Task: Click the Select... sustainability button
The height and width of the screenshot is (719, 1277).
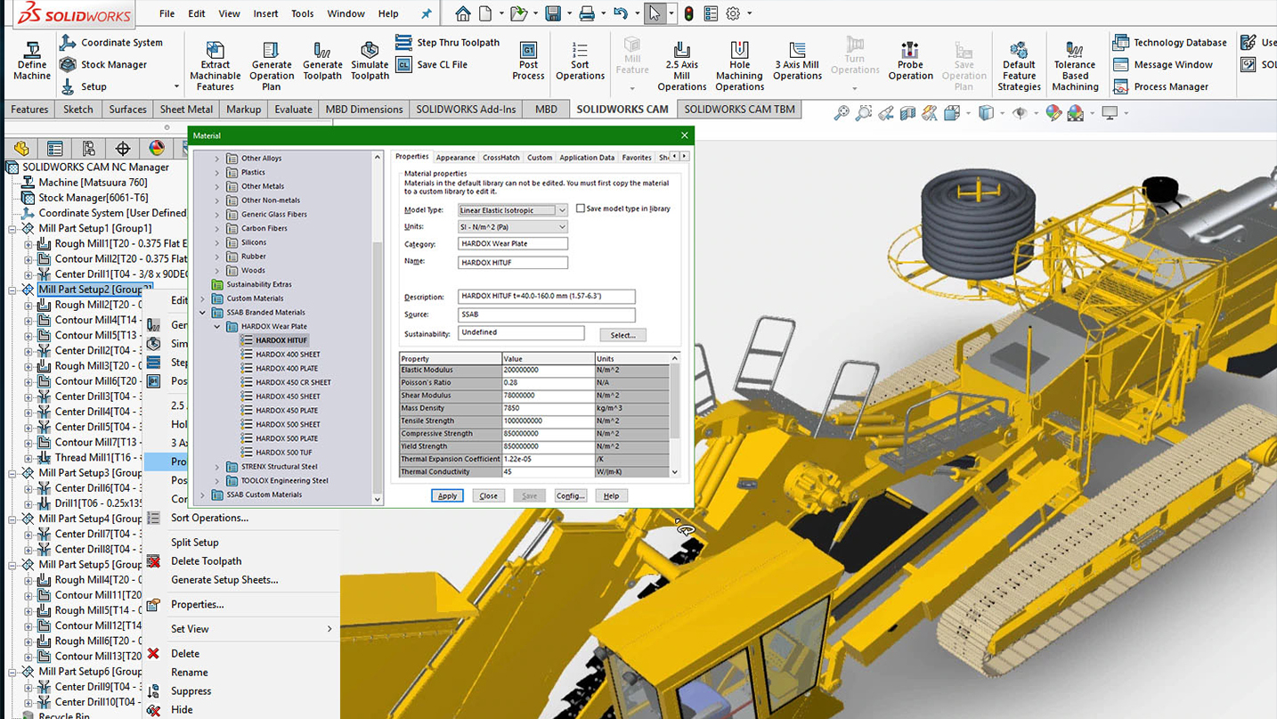Action: 622,335
